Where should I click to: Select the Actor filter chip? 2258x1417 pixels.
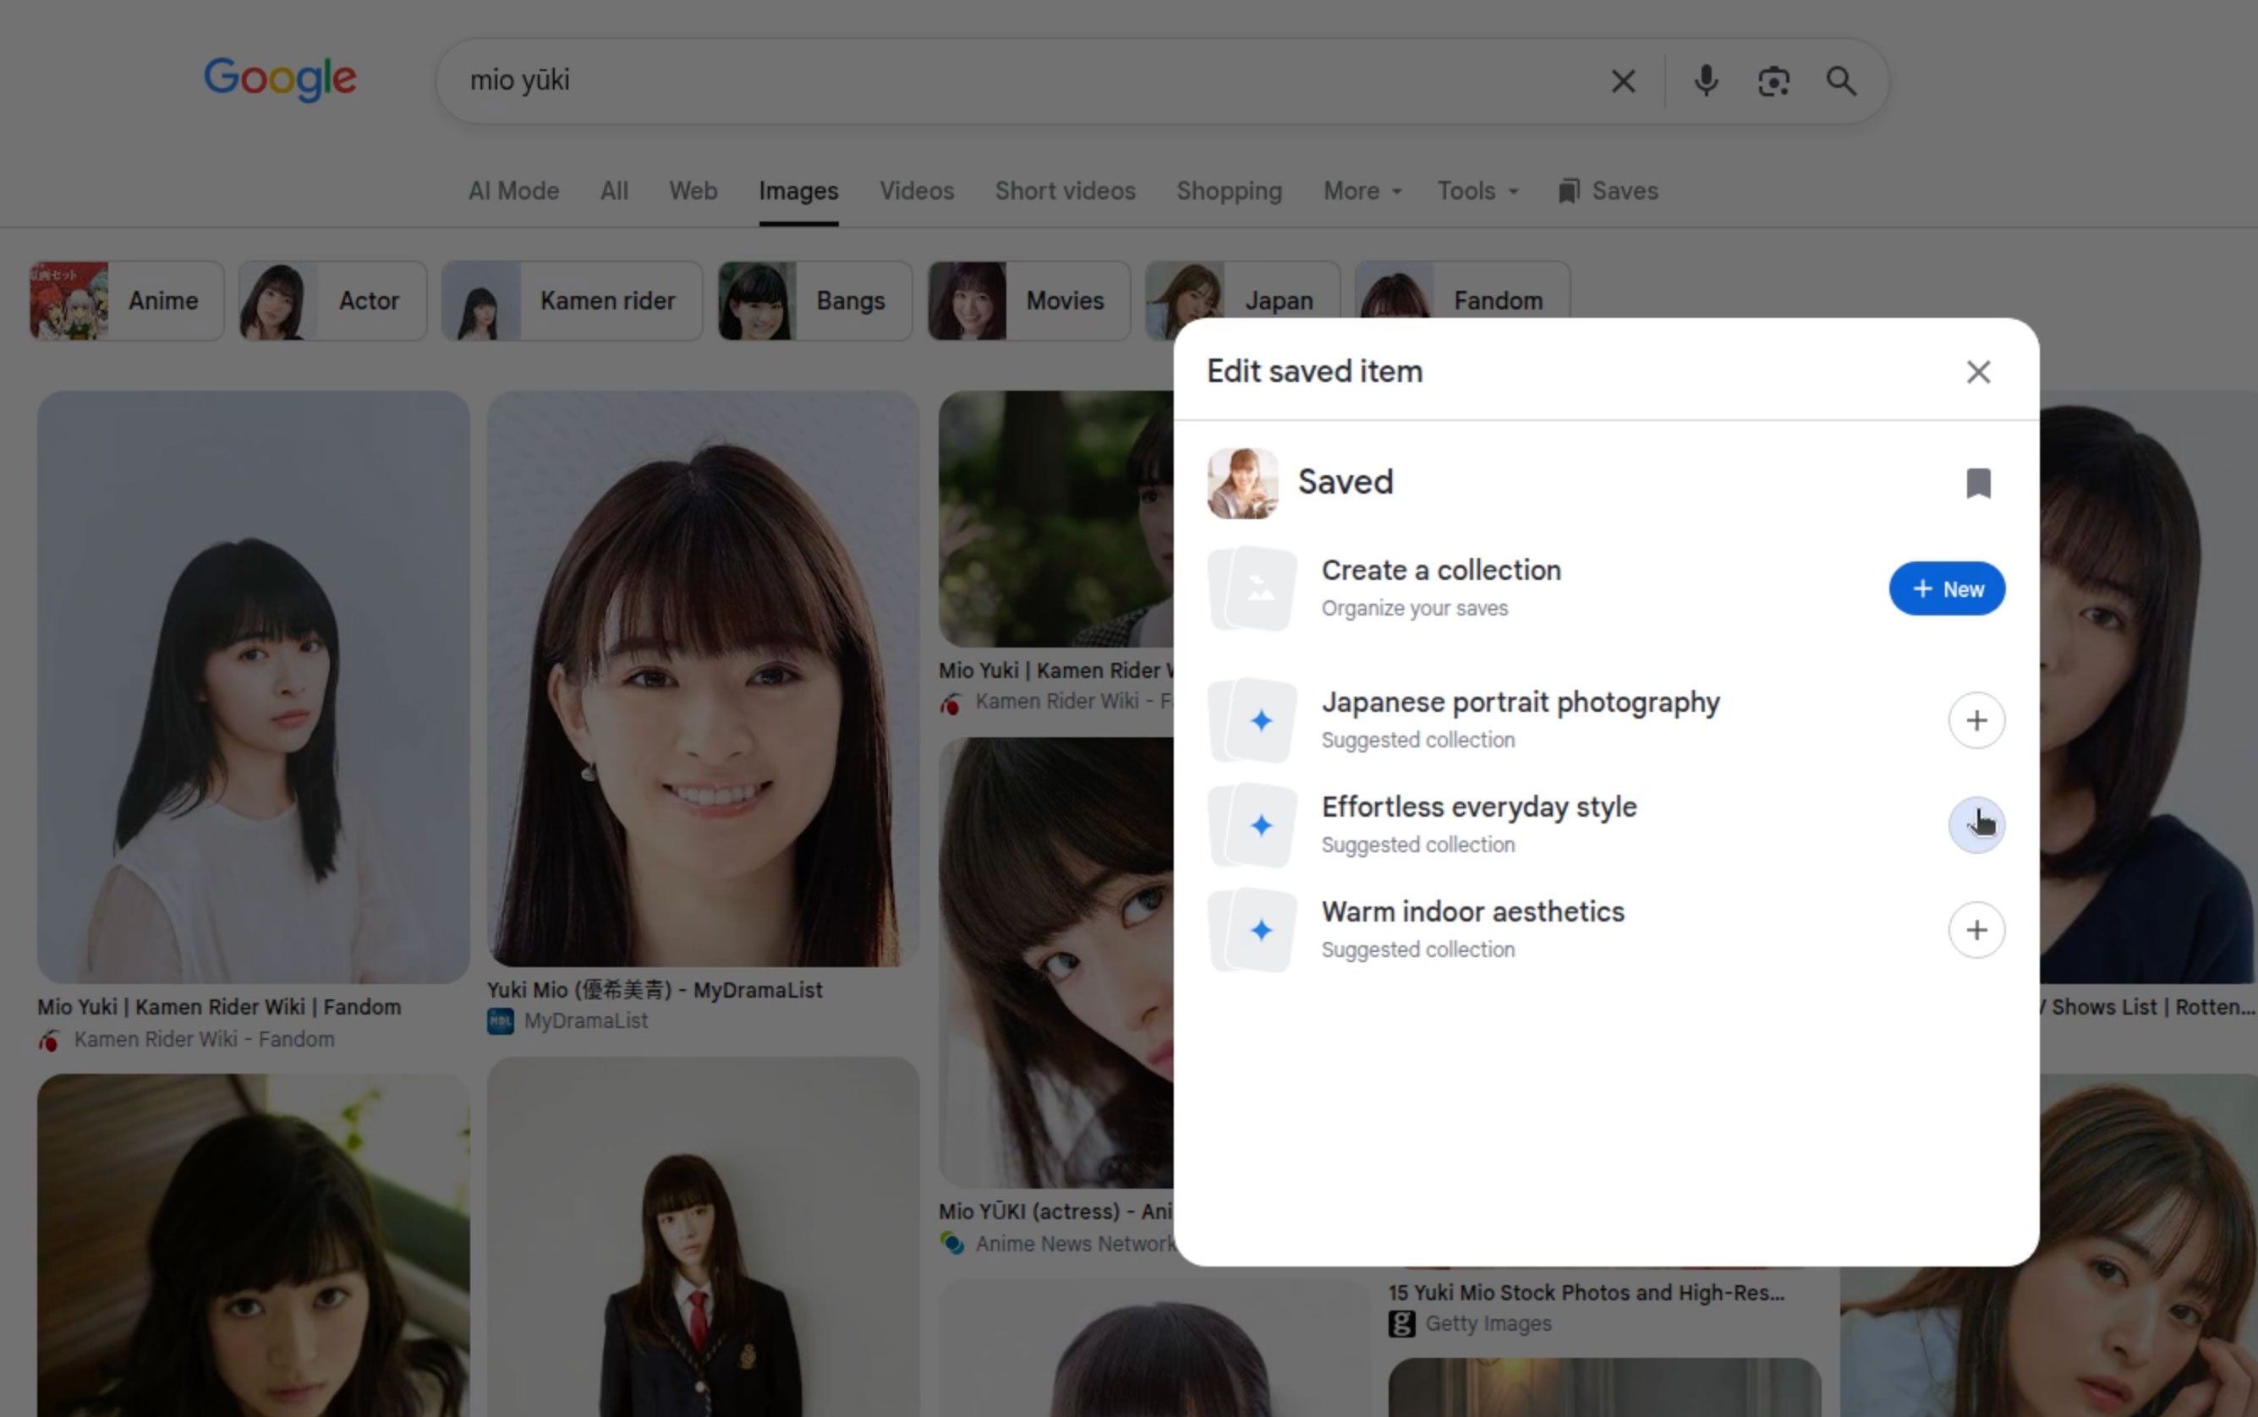(x=332, y=301)
